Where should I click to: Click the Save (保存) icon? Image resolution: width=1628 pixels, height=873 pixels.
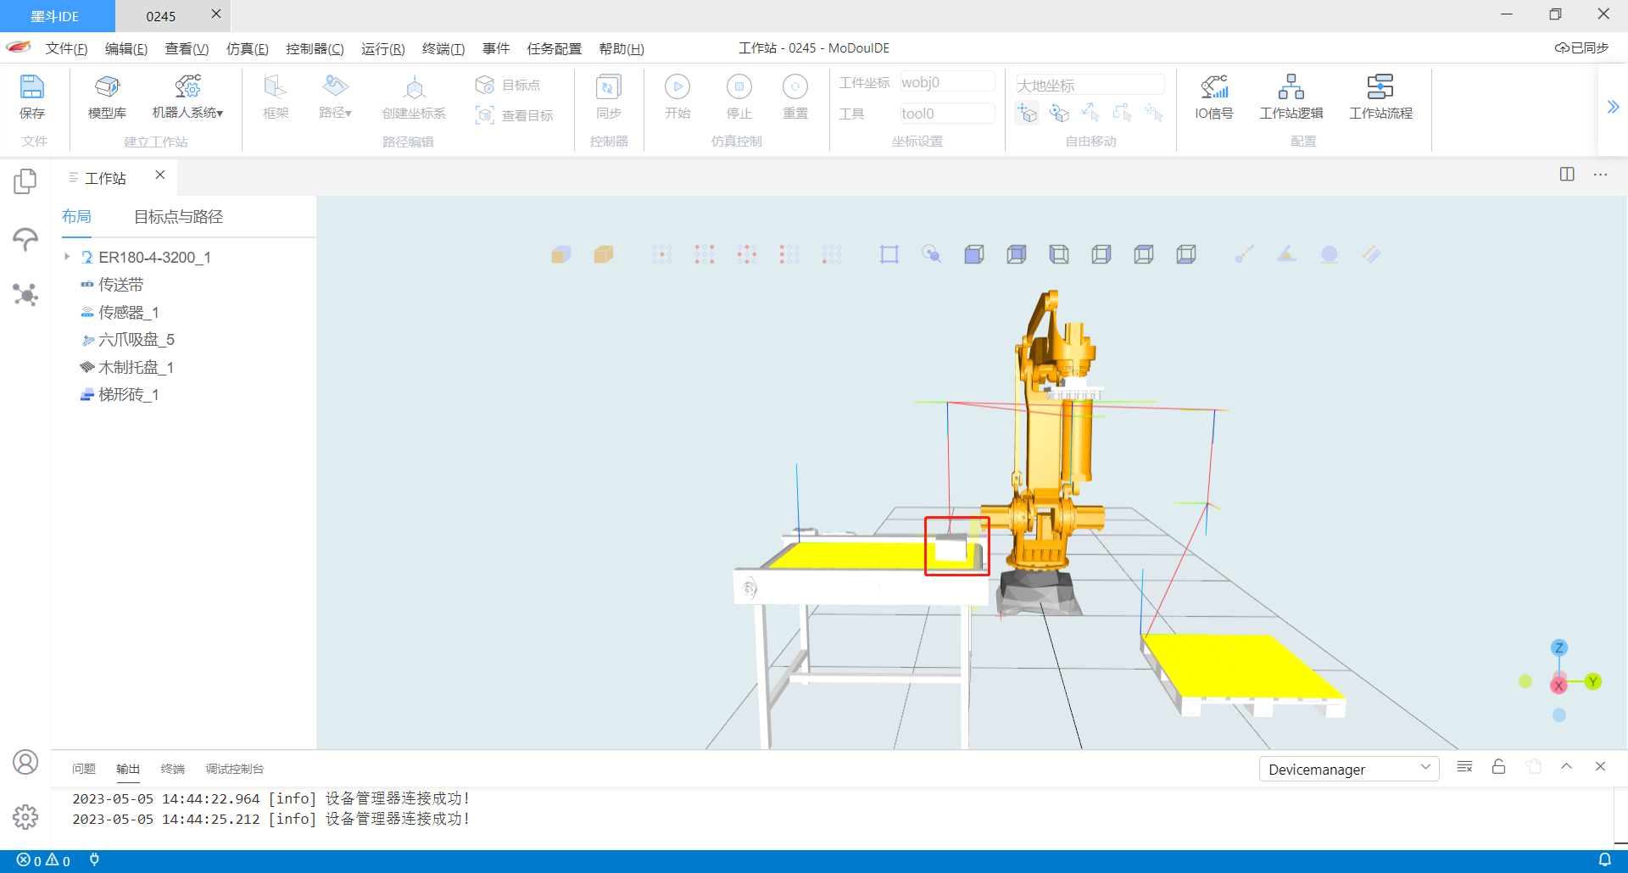pyautogui.click(x=31, y=96)
